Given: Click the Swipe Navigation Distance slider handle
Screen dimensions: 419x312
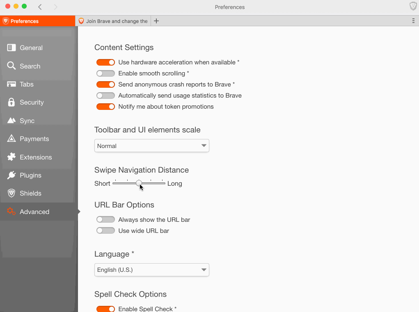Looking at the screenshot, I should (139, 183).
